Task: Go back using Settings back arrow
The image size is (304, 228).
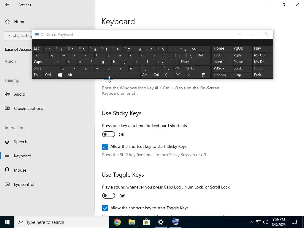Action: pyautogui.click(x=7, y=5)
